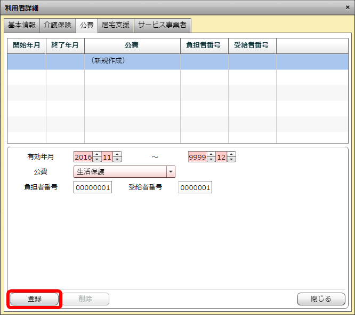Increase the start year spinner value
355x315 pixels.
[x=97, y=154]
